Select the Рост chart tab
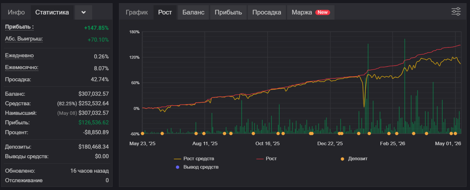 [165, 12]
